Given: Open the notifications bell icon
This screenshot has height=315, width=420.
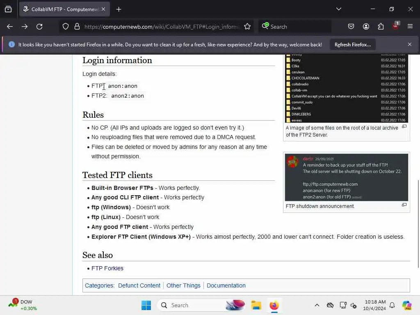Looking at the screenshot, I should tap(392, 305).
